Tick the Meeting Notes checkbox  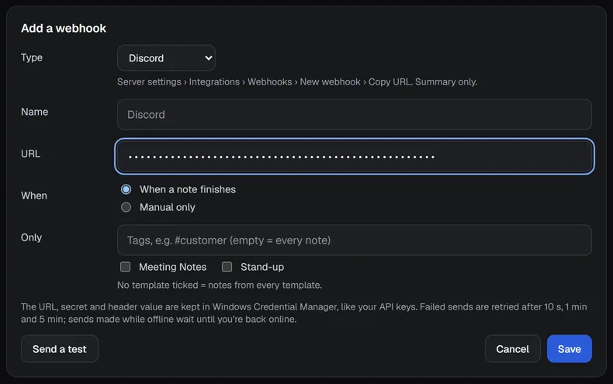click(125, 267)
